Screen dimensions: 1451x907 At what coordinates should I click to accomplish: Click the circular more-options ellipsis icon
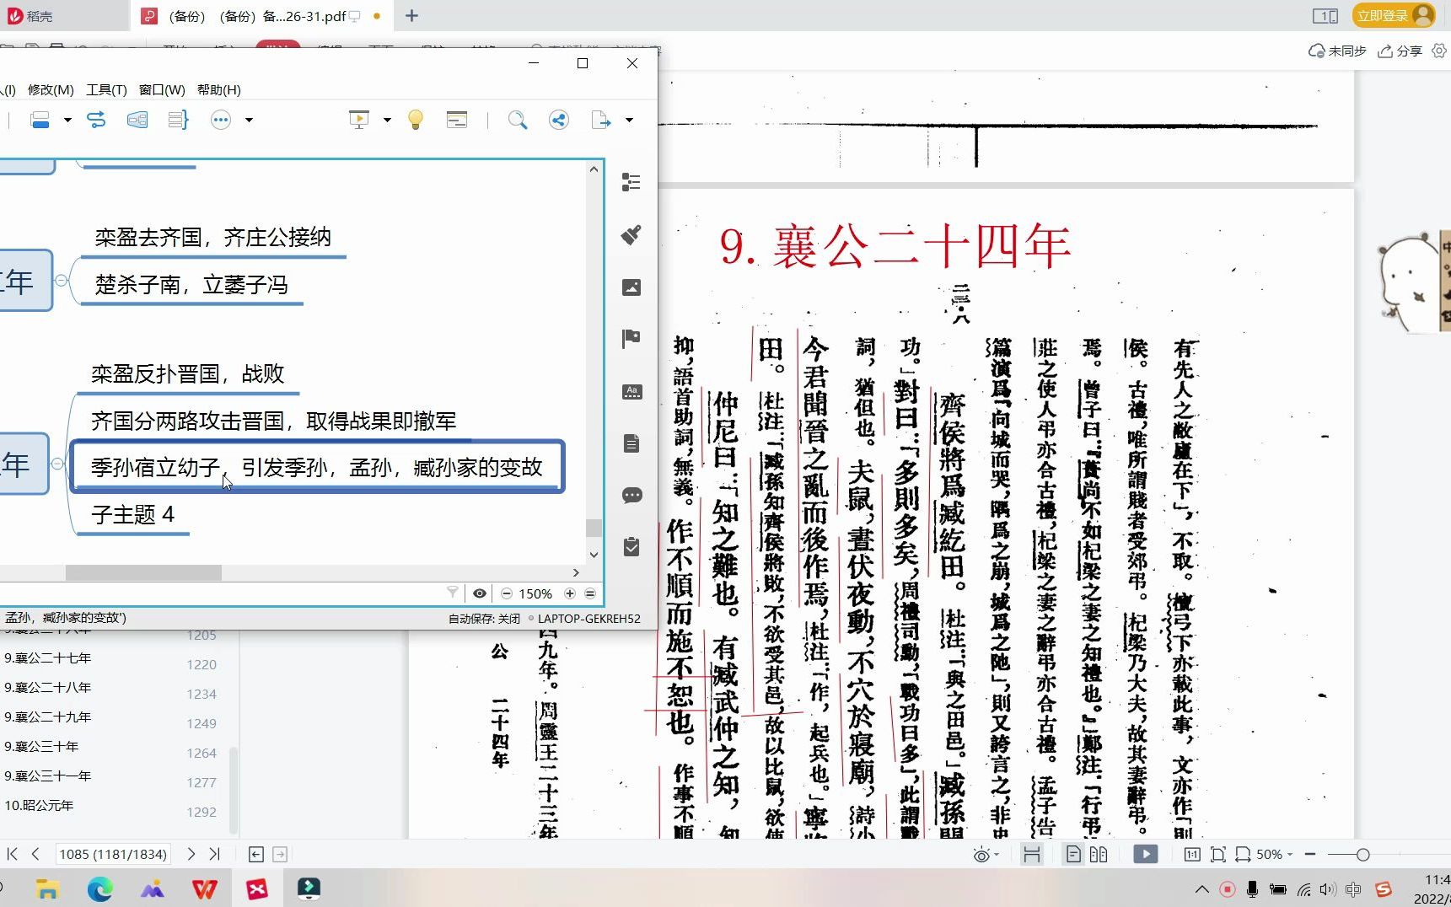tap(221, 120)
